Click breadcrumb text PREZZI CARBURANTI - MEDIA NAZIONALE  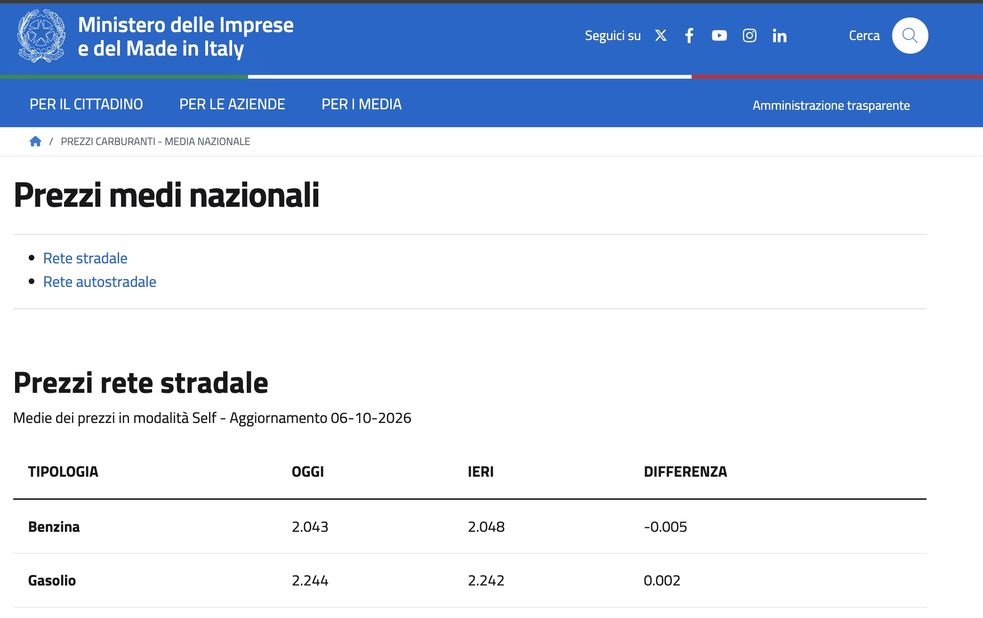coord(155,141)
